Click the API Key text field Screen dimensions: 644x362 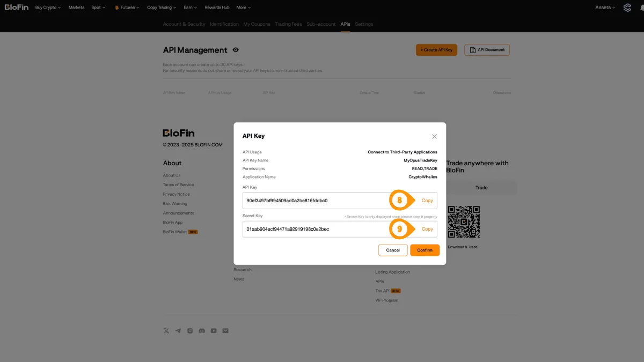pyautogui.click(x=340, y=201)
